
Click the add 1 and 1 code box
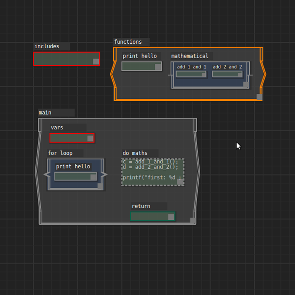[x=191, y=74]
